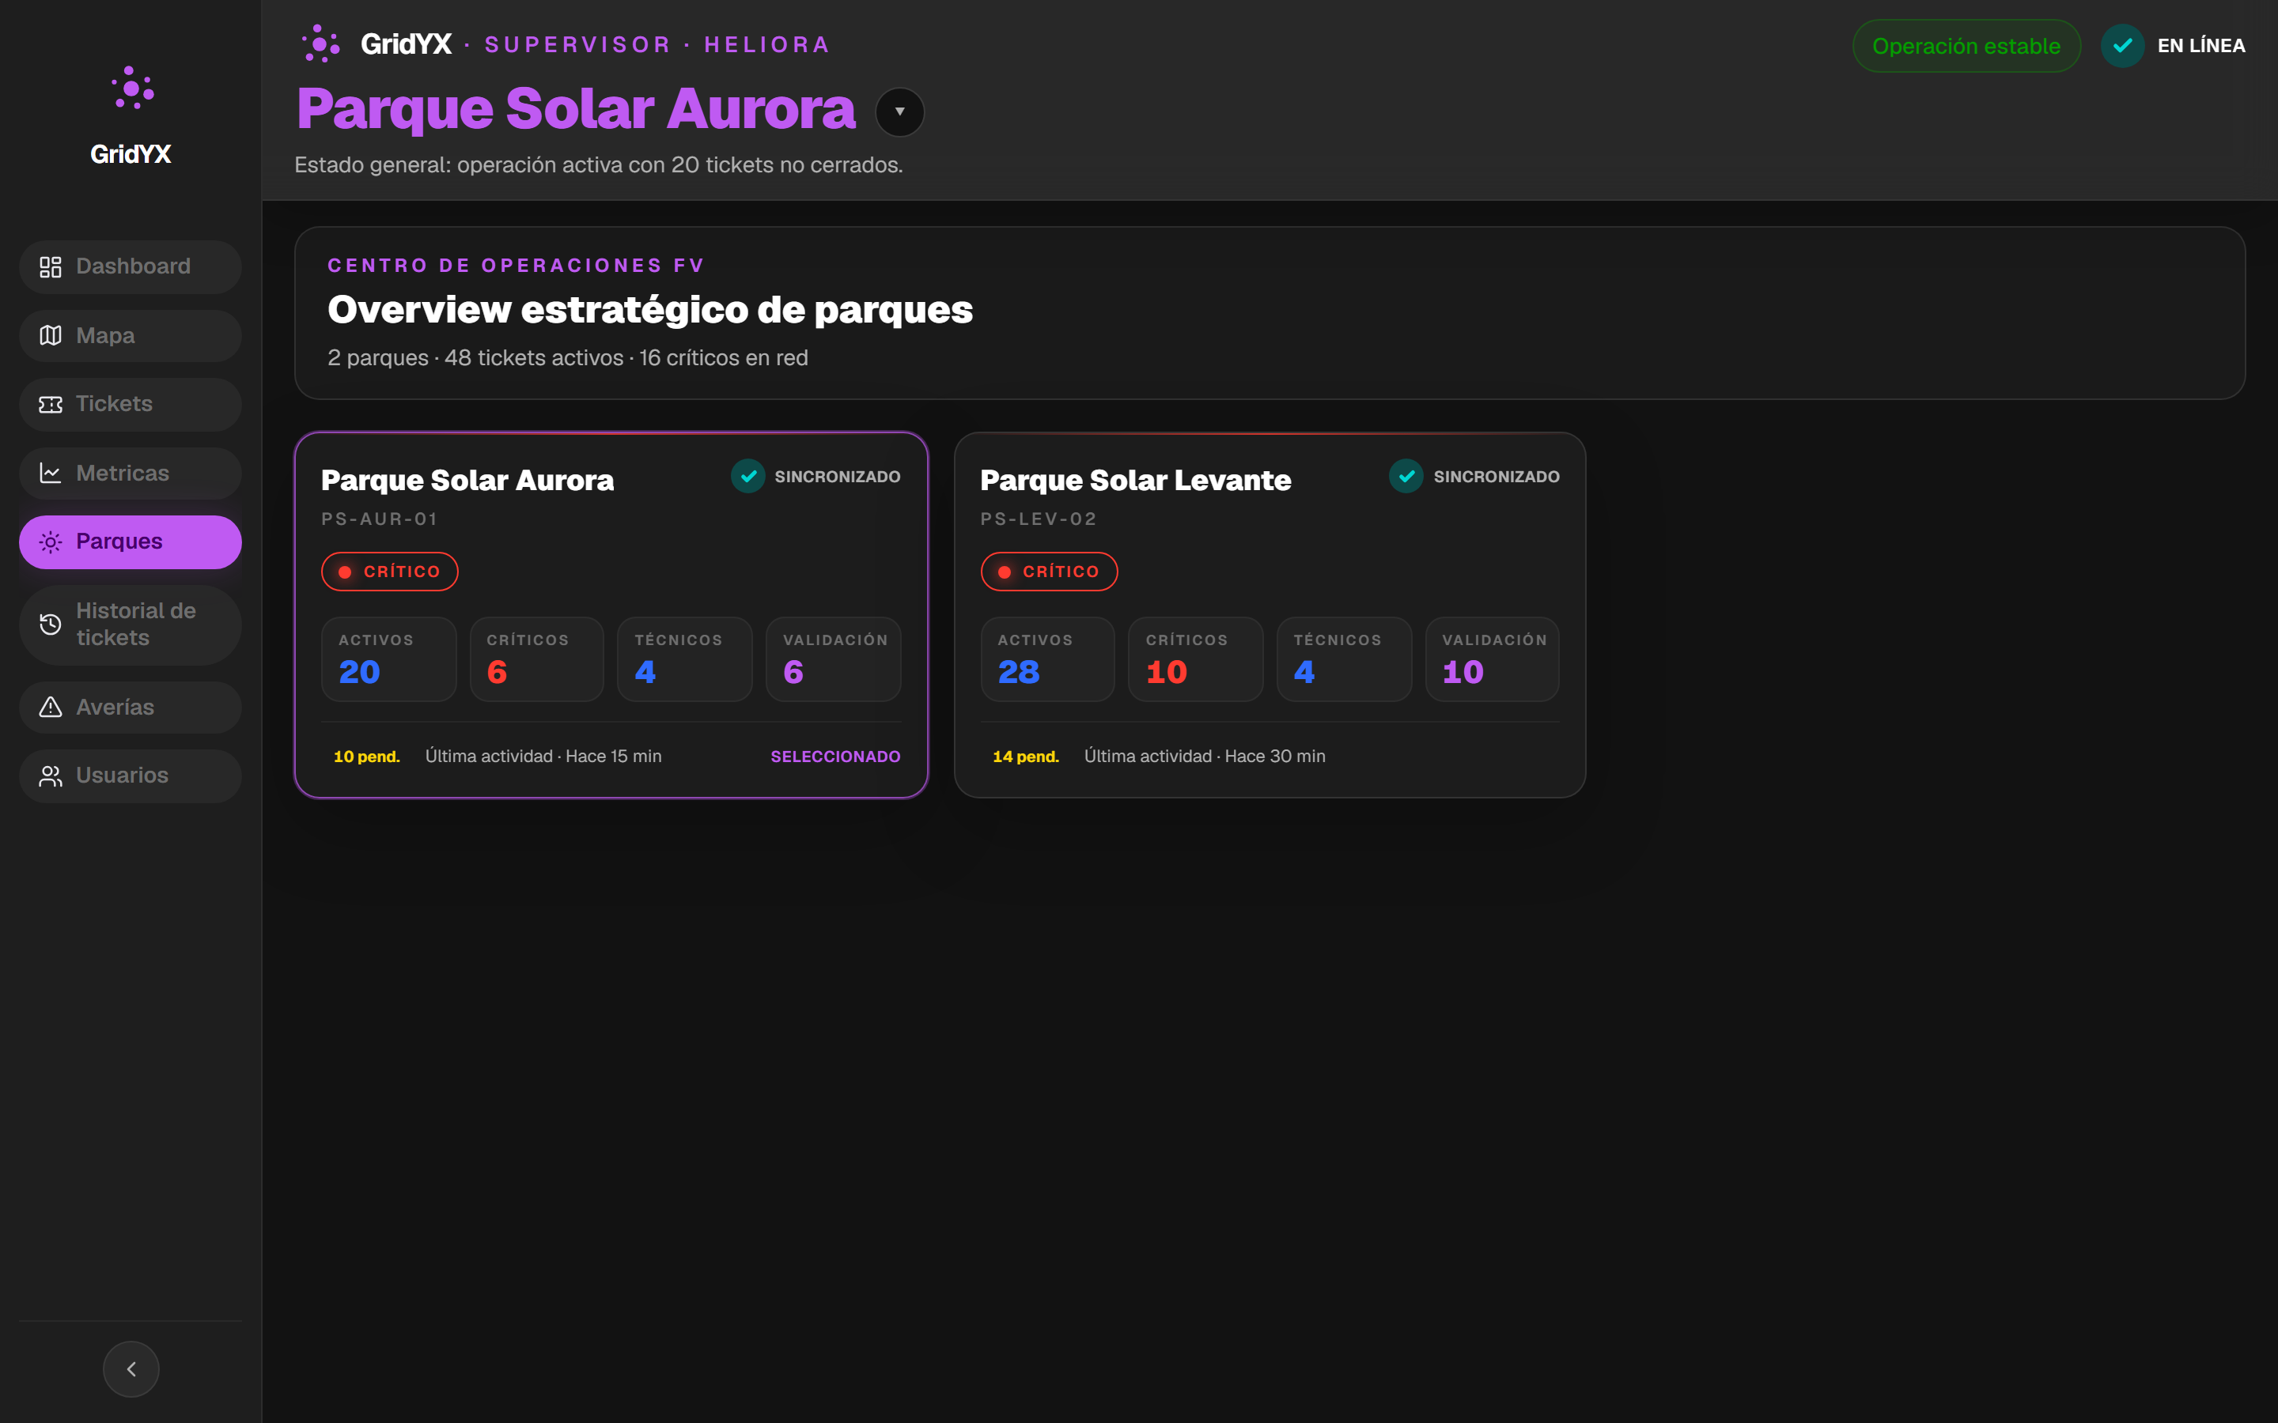2278x1423 pixels.
Task: Click the PS-LEV-02 park code
Action: (x=1039, y=519)
